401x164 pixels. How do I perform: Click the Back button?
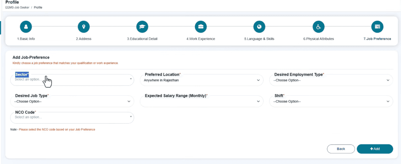(341, 149)
